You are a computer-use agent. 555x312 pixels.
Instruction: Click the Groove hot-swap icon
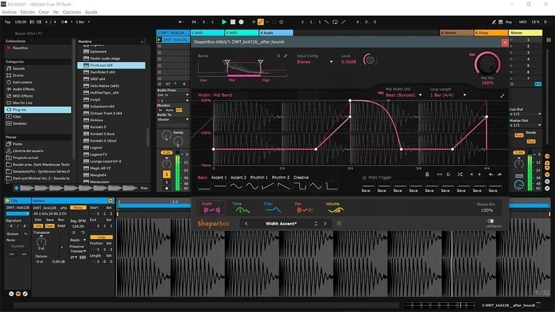point(25,234)
